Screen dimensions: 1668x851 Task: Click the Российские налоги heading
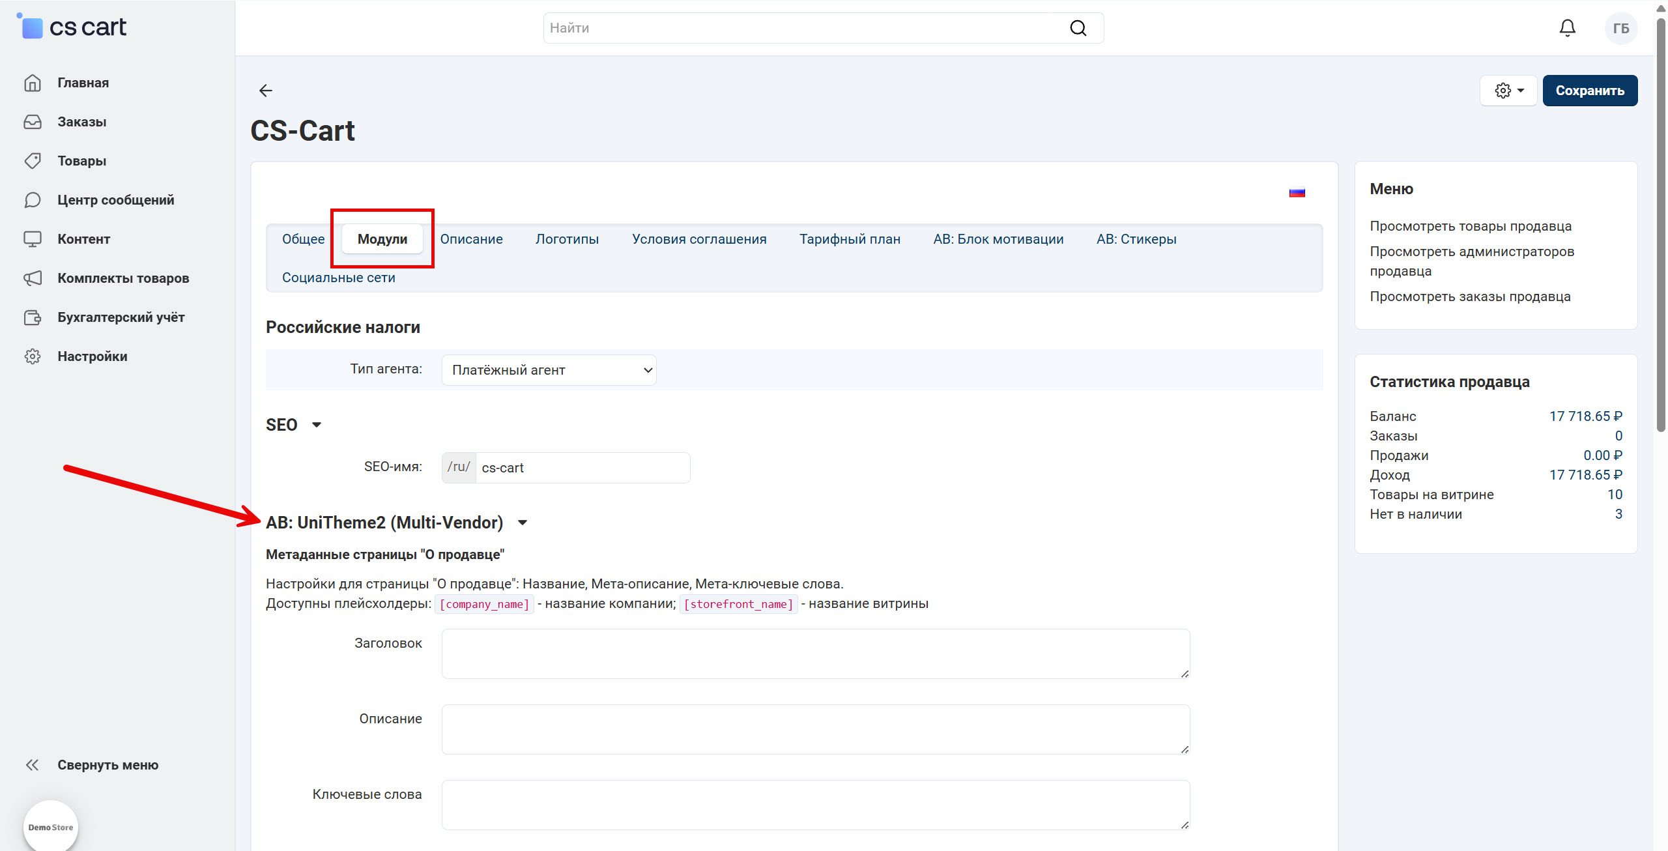(x=343, y=327)
